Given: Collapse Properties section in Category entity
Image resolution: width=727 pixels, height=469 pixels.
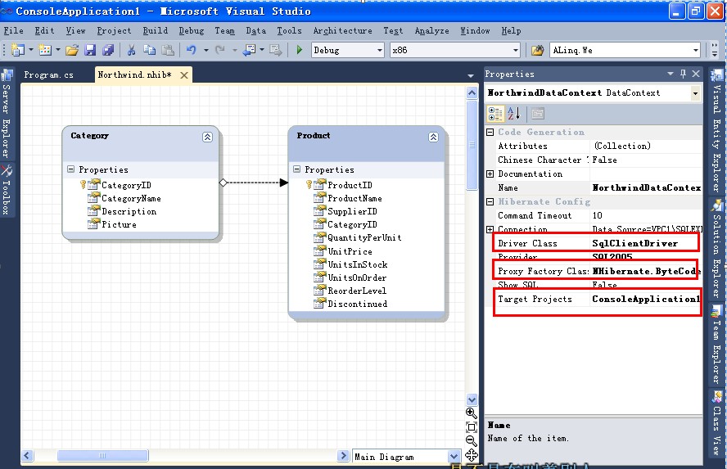Looking at the screenshot, I should point(70,169).
